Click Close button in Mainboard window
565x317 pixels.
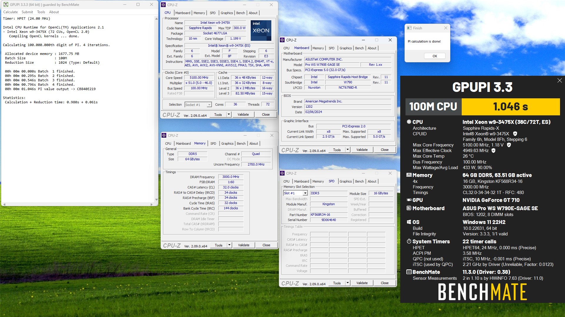coord(385,150)
